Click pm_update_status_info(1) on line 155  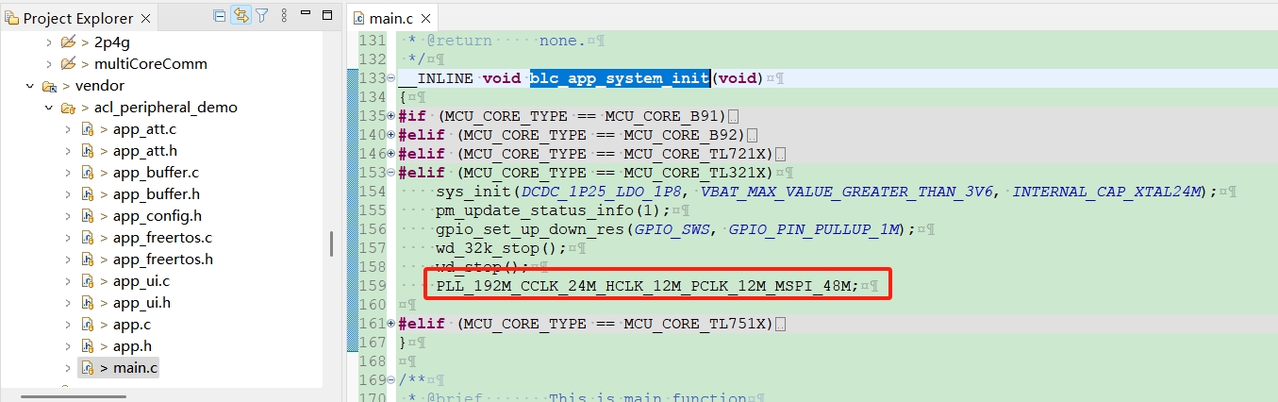(554, 210)
